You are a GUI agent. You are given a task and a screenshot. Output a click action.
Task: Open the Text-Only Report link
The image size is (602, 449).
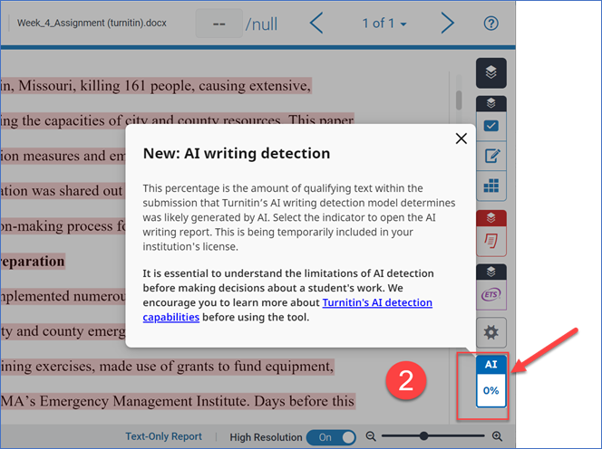(x=163, y=436)
